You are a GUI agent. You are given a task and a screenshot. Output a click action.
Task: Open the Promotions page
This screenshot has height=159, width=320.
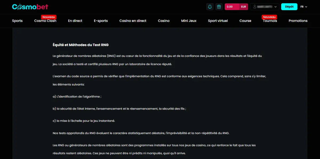(x=298, y=21)
